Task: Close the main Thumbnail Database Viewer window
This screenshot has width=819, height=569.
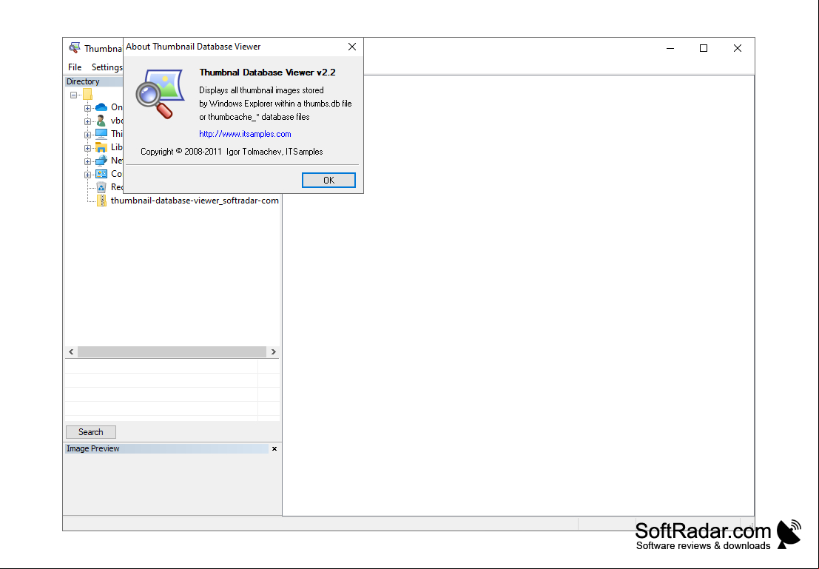Action: click(x=738, y=48)
